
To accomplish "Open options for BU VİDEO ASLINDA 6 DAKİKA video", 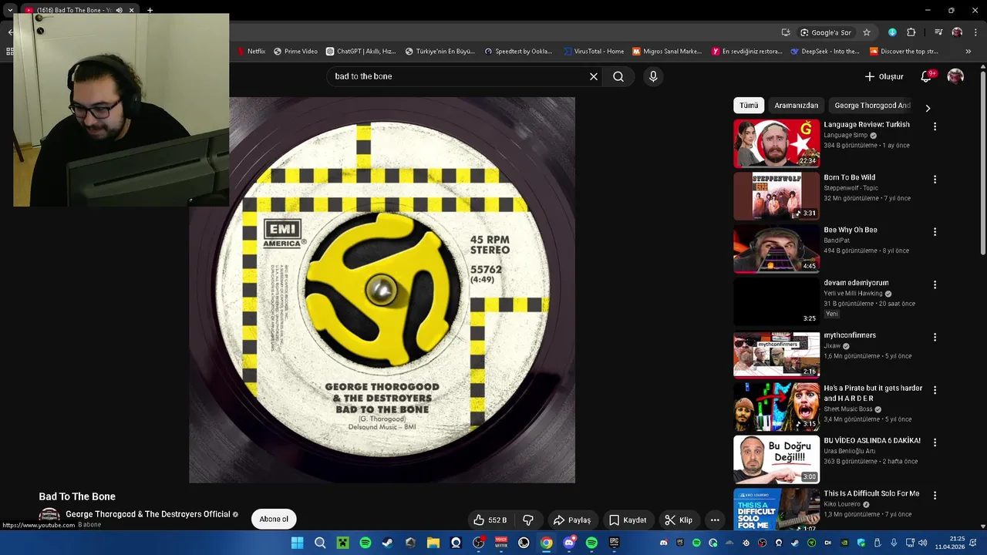I will click(935, 442).
